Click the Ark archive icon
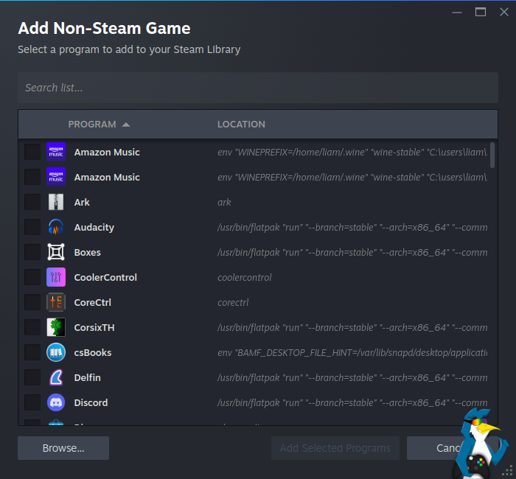Screen dimensions: 516x479 [56, 202]
